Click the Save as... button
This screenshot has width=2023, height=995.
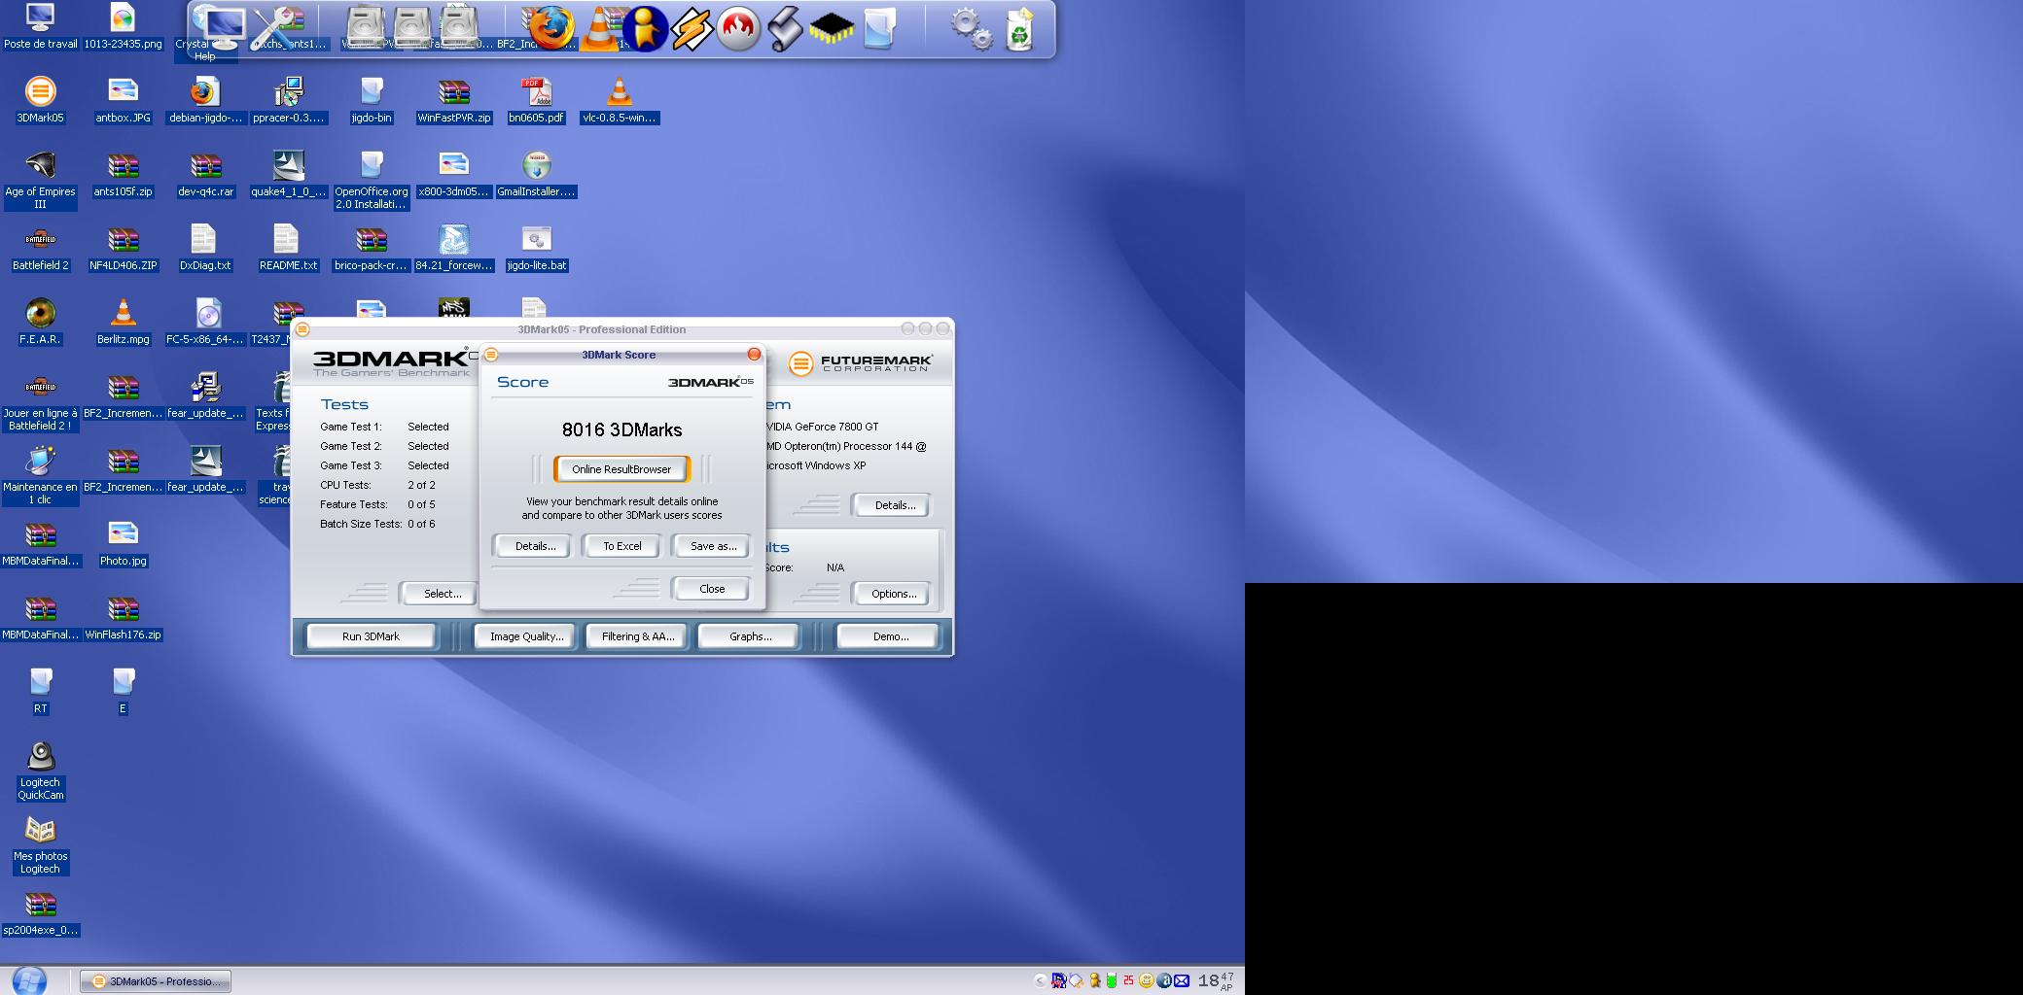tap(713, 546)
